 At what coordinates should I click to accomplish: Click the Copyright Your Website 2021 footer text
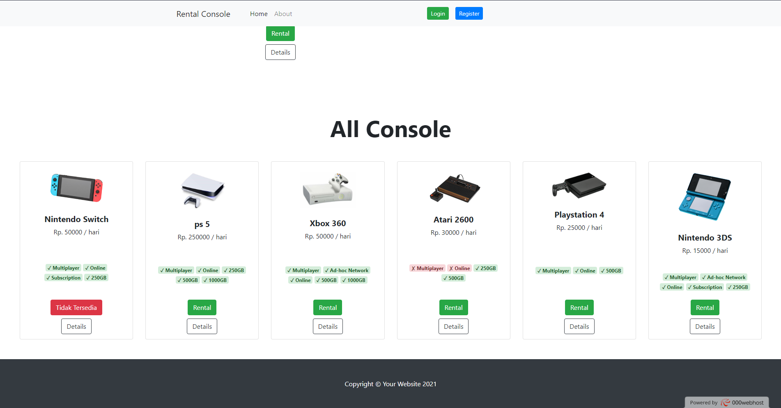coord(390,384)
